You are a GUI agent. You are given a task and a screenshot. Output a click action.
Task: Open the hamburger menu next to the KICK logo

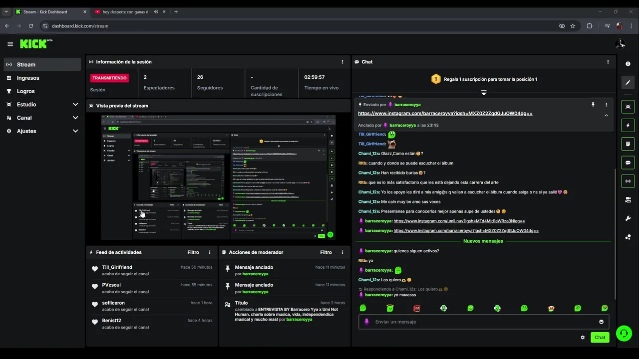coord(10,44)
